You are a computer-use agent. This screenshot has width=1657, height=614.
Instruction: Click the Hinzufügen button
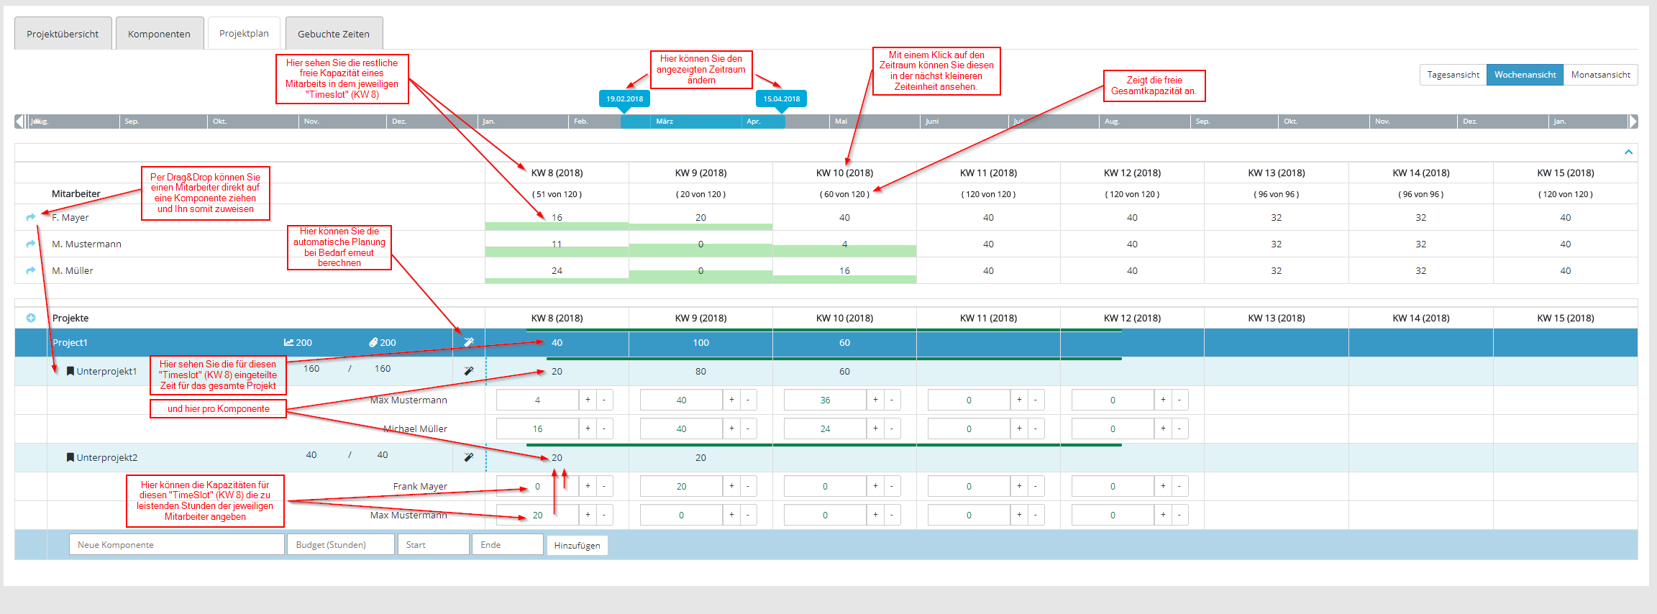[x=577, y=545]
